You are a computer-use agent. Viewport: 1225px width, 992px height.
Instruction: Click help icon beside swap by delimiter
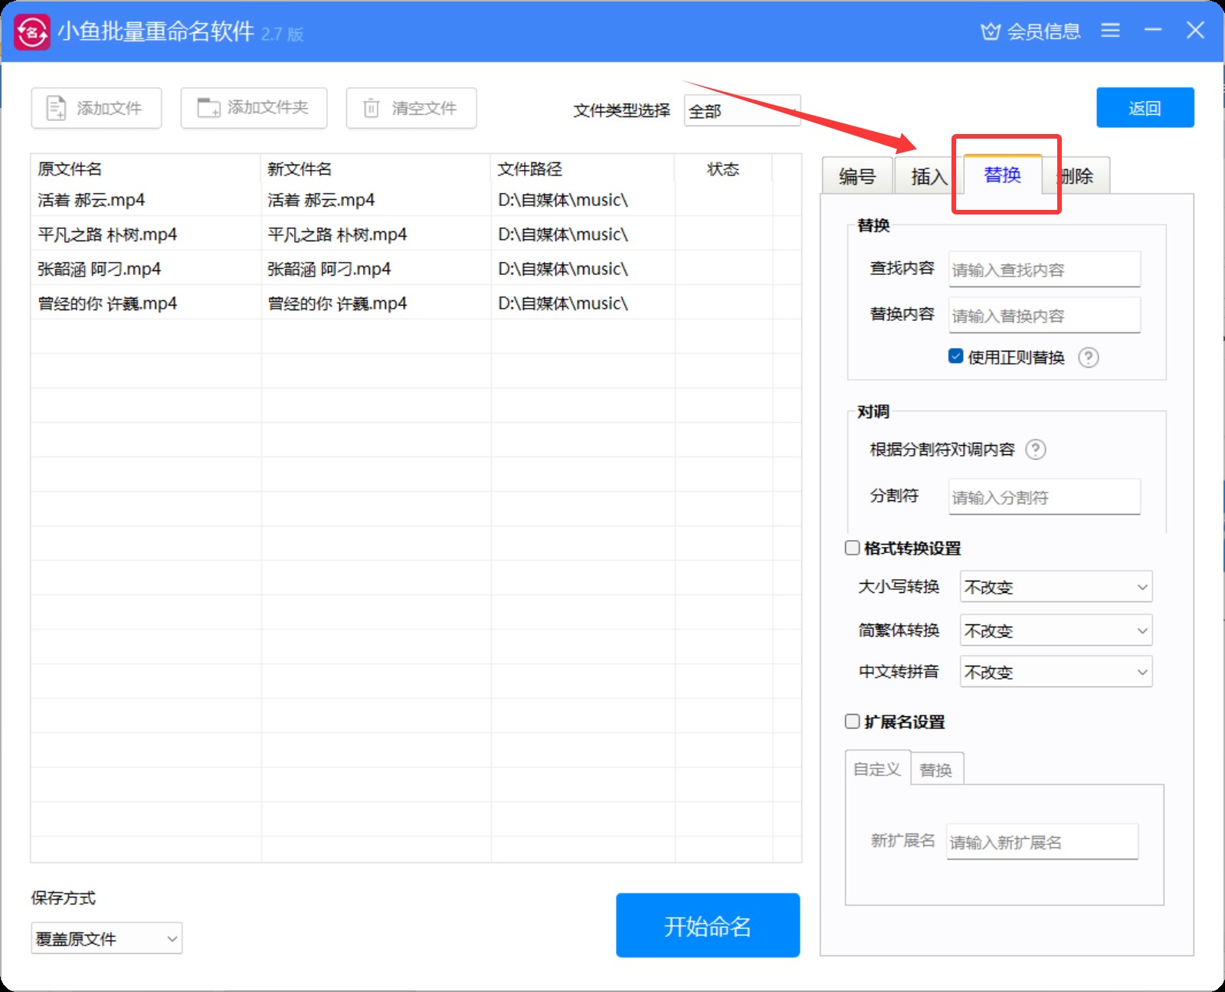point(1035,450)
